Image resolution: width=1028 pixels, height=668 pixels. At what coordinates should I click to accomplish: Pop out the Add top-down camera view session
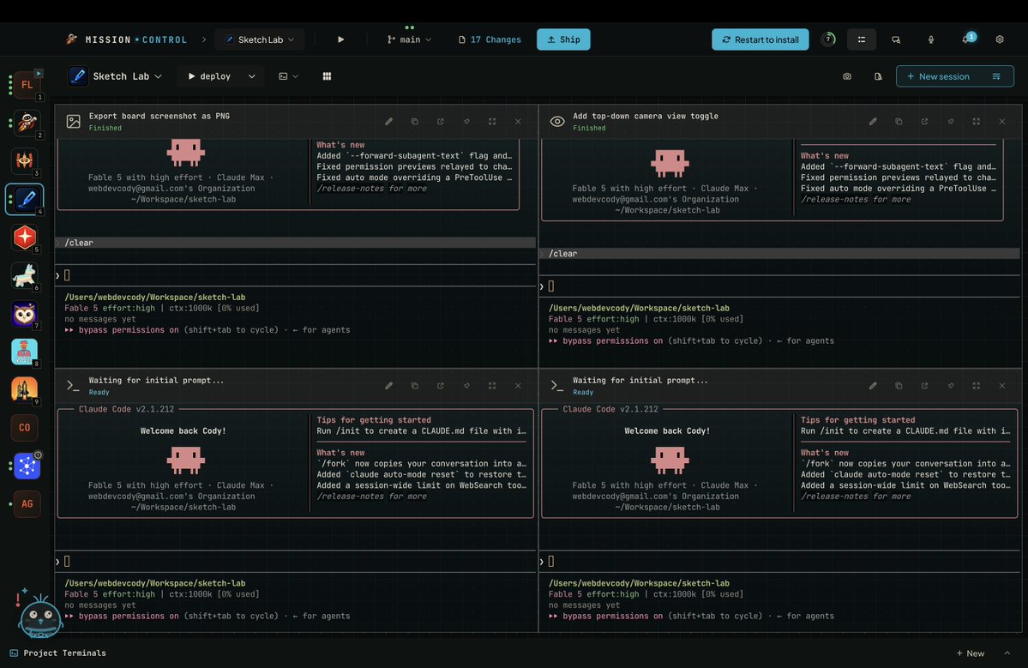pos(924,121)
